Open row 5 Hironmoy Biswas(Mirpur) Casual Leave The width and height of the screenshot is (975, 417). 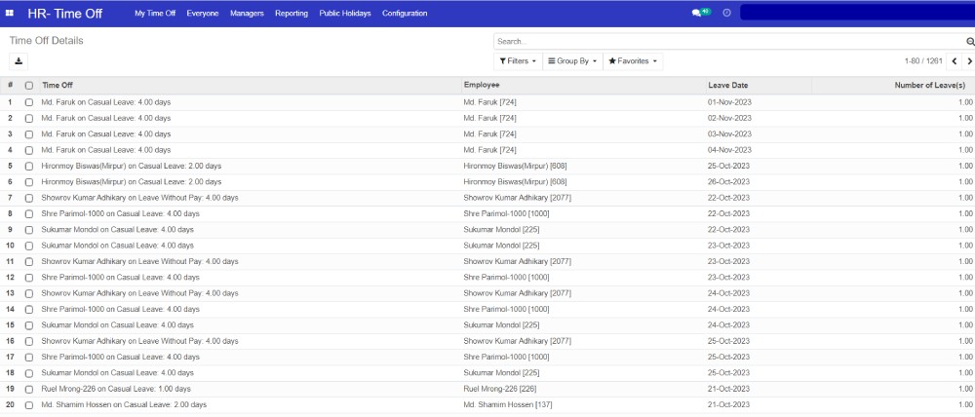132,166
